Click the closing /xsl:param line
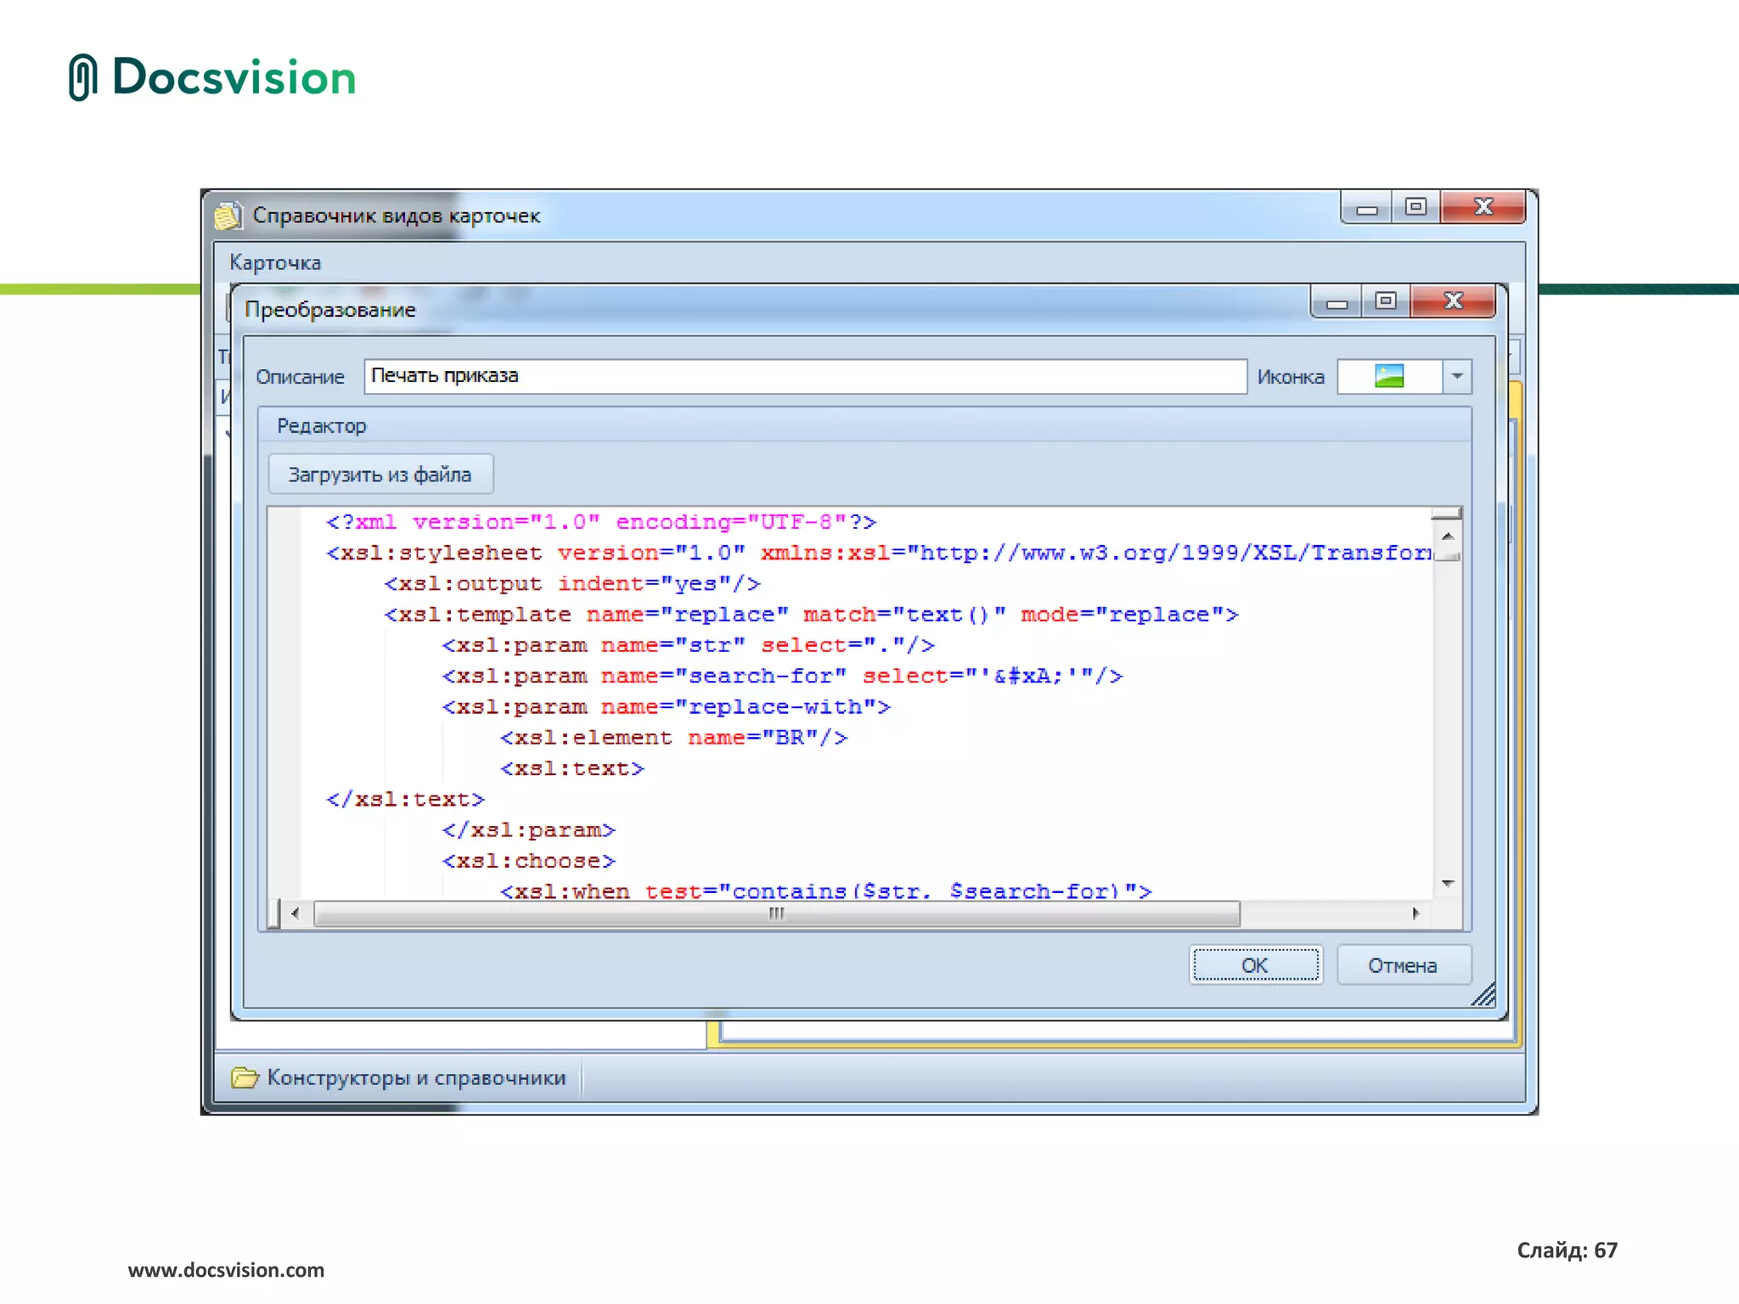 (x=529, y=830)
